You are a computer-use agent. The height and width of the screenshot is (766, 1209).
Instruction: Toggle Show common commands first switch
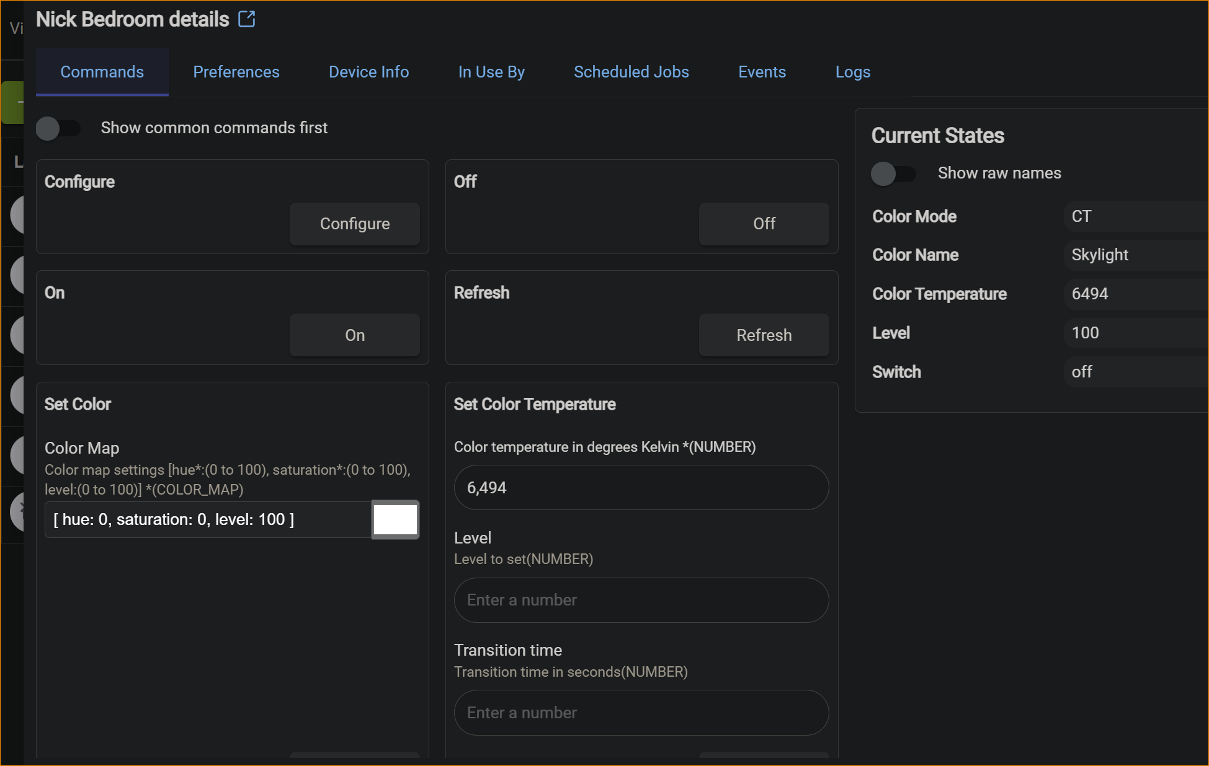58,128
